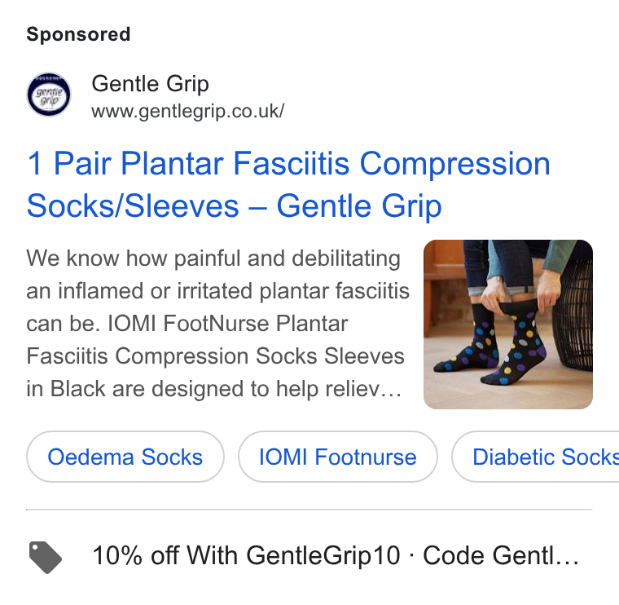Select the Oedema Socks chip
This screenshot has width=619, height=605.
125,457
